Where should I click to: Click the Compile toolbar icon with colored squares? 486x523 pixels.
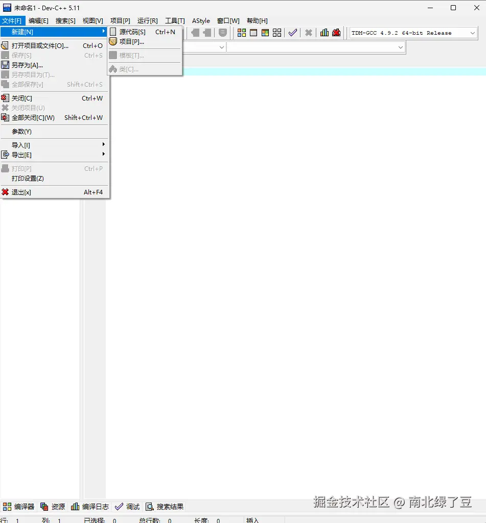pos(242,32)
